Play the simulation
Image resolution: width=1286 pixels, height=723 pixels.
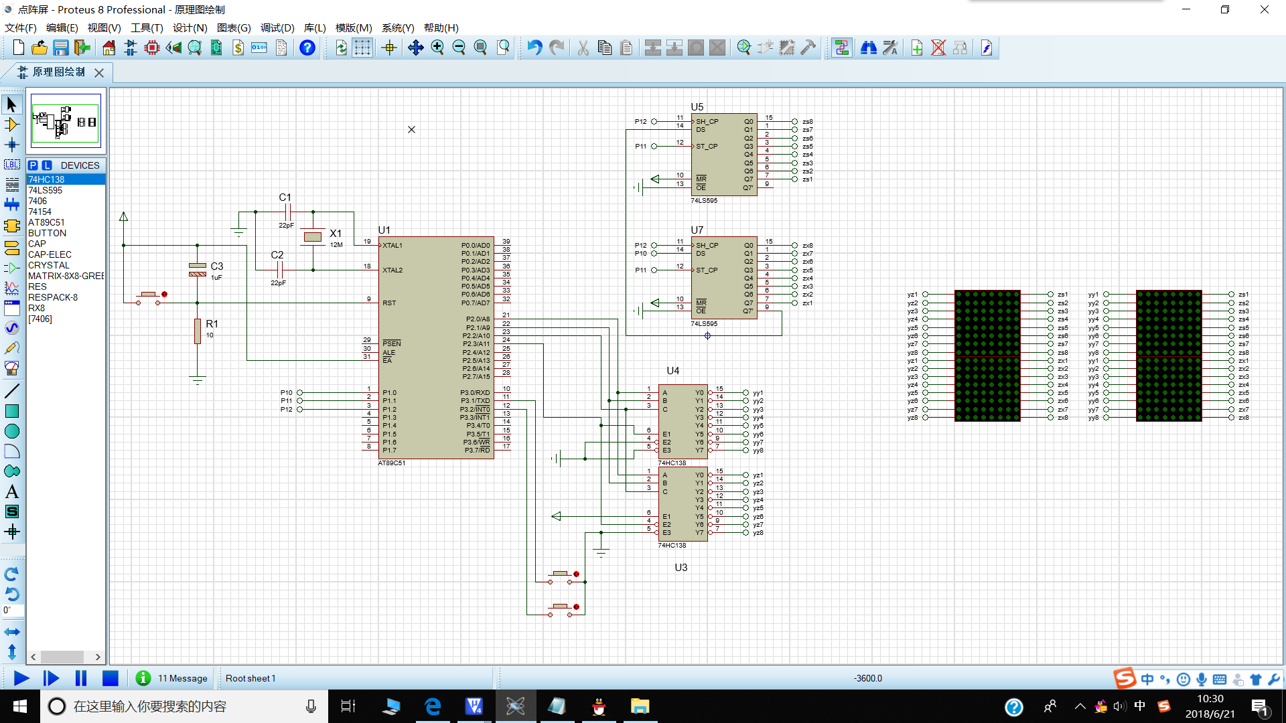[21, 678]
